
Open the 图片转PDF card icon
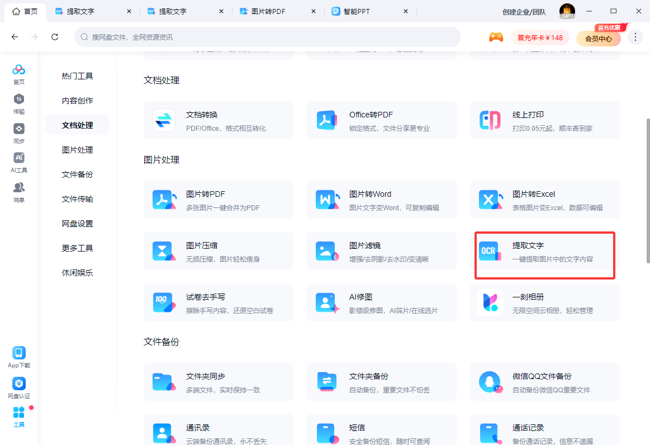pyautogui.click(x=164, y=200)
